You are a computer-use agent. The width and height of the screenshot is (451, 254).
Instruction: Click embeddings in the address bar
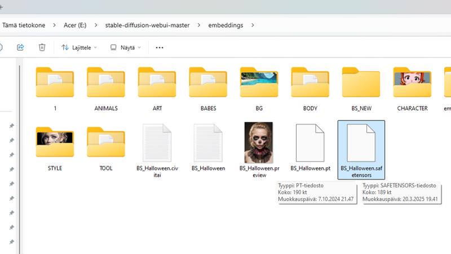(x=226, y=25)
